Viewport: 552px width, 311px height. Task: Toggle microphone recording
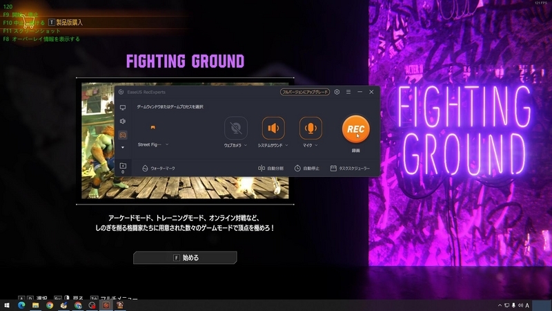click(x=310, y=128)
